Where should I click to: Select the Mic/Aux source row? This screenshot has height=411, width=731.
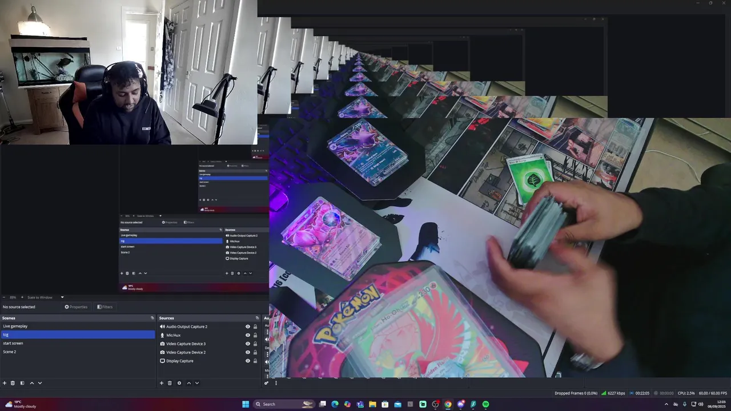pos(209,335)
